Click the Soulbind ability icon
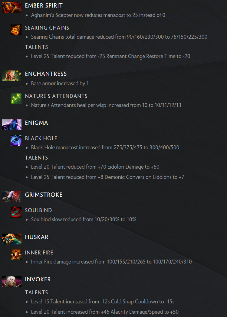Screen dimensions: 227x317 click(x=16, y=212)
